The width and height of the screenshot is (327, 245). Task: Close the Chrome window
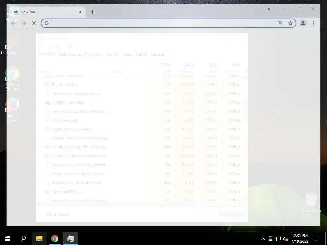coord(313,9)
